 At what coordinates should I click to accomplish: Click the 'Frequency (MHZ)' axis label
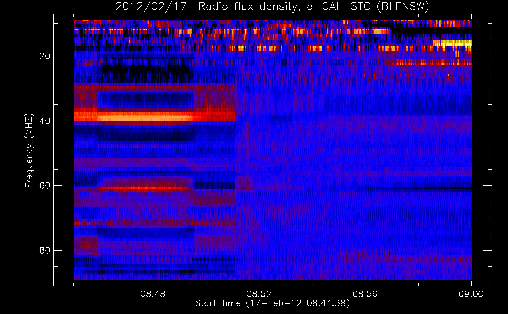point(29,151)
